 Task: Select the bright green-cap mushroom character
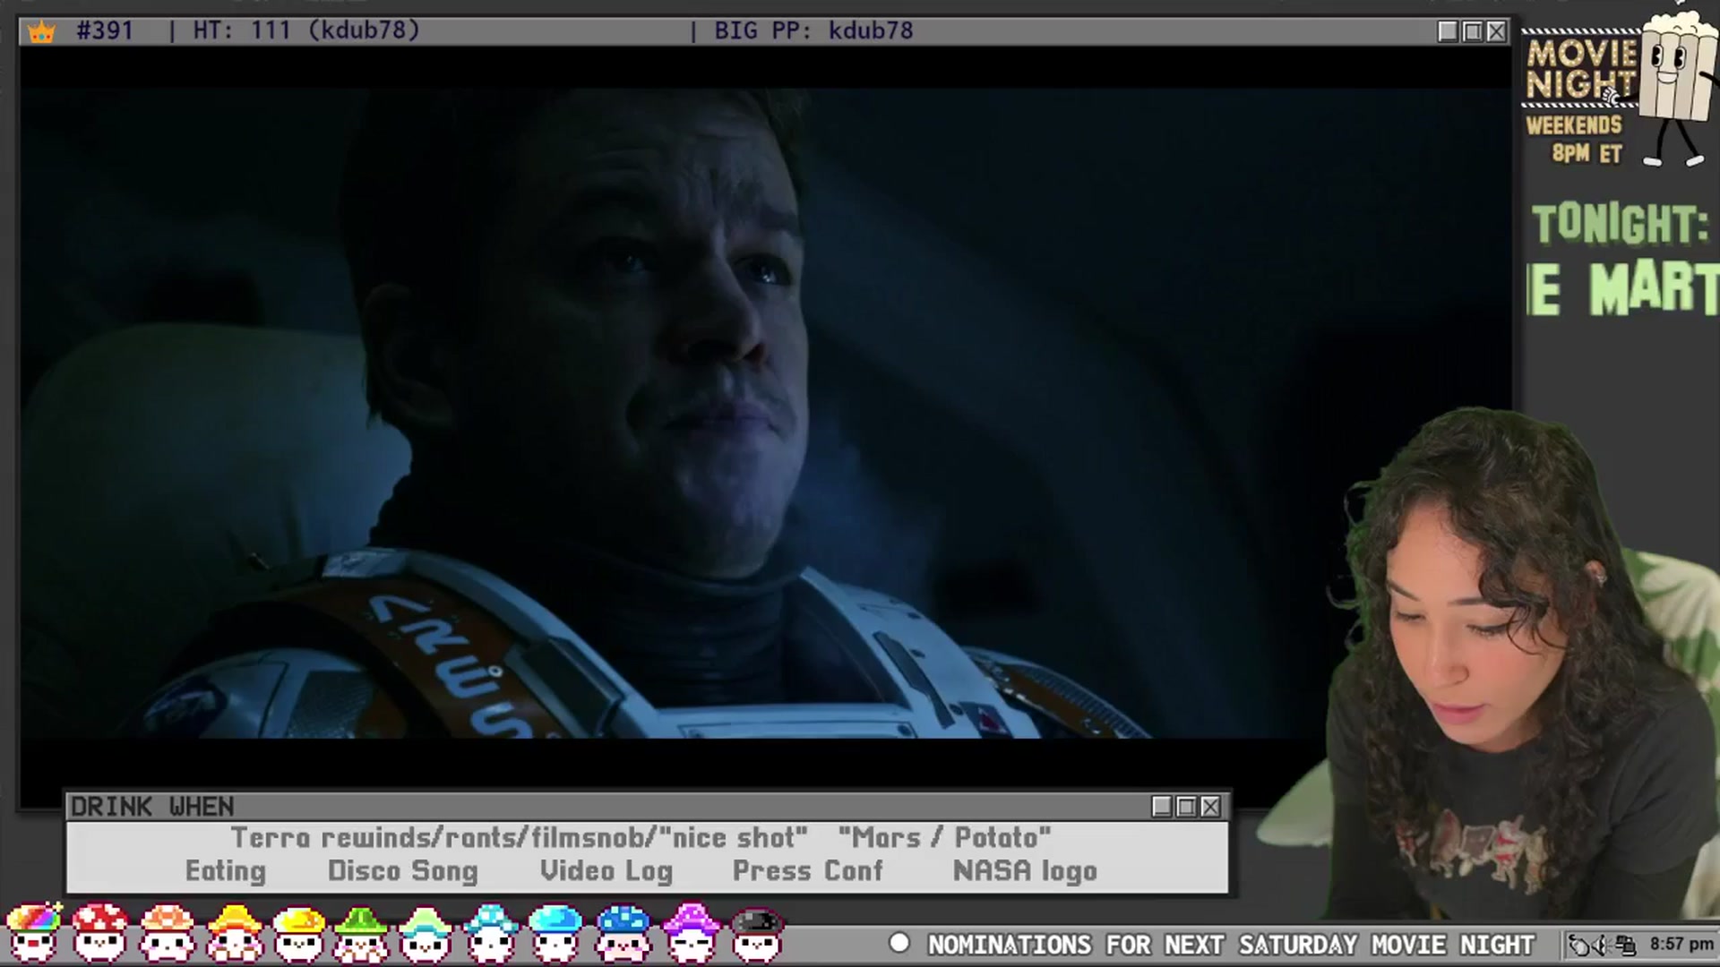[x=361, y=932]
